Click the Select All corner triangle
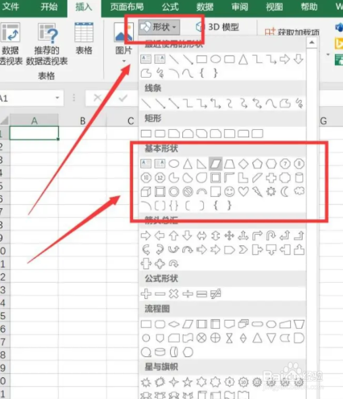Screen dimensions: 343x399 [5, 120]
